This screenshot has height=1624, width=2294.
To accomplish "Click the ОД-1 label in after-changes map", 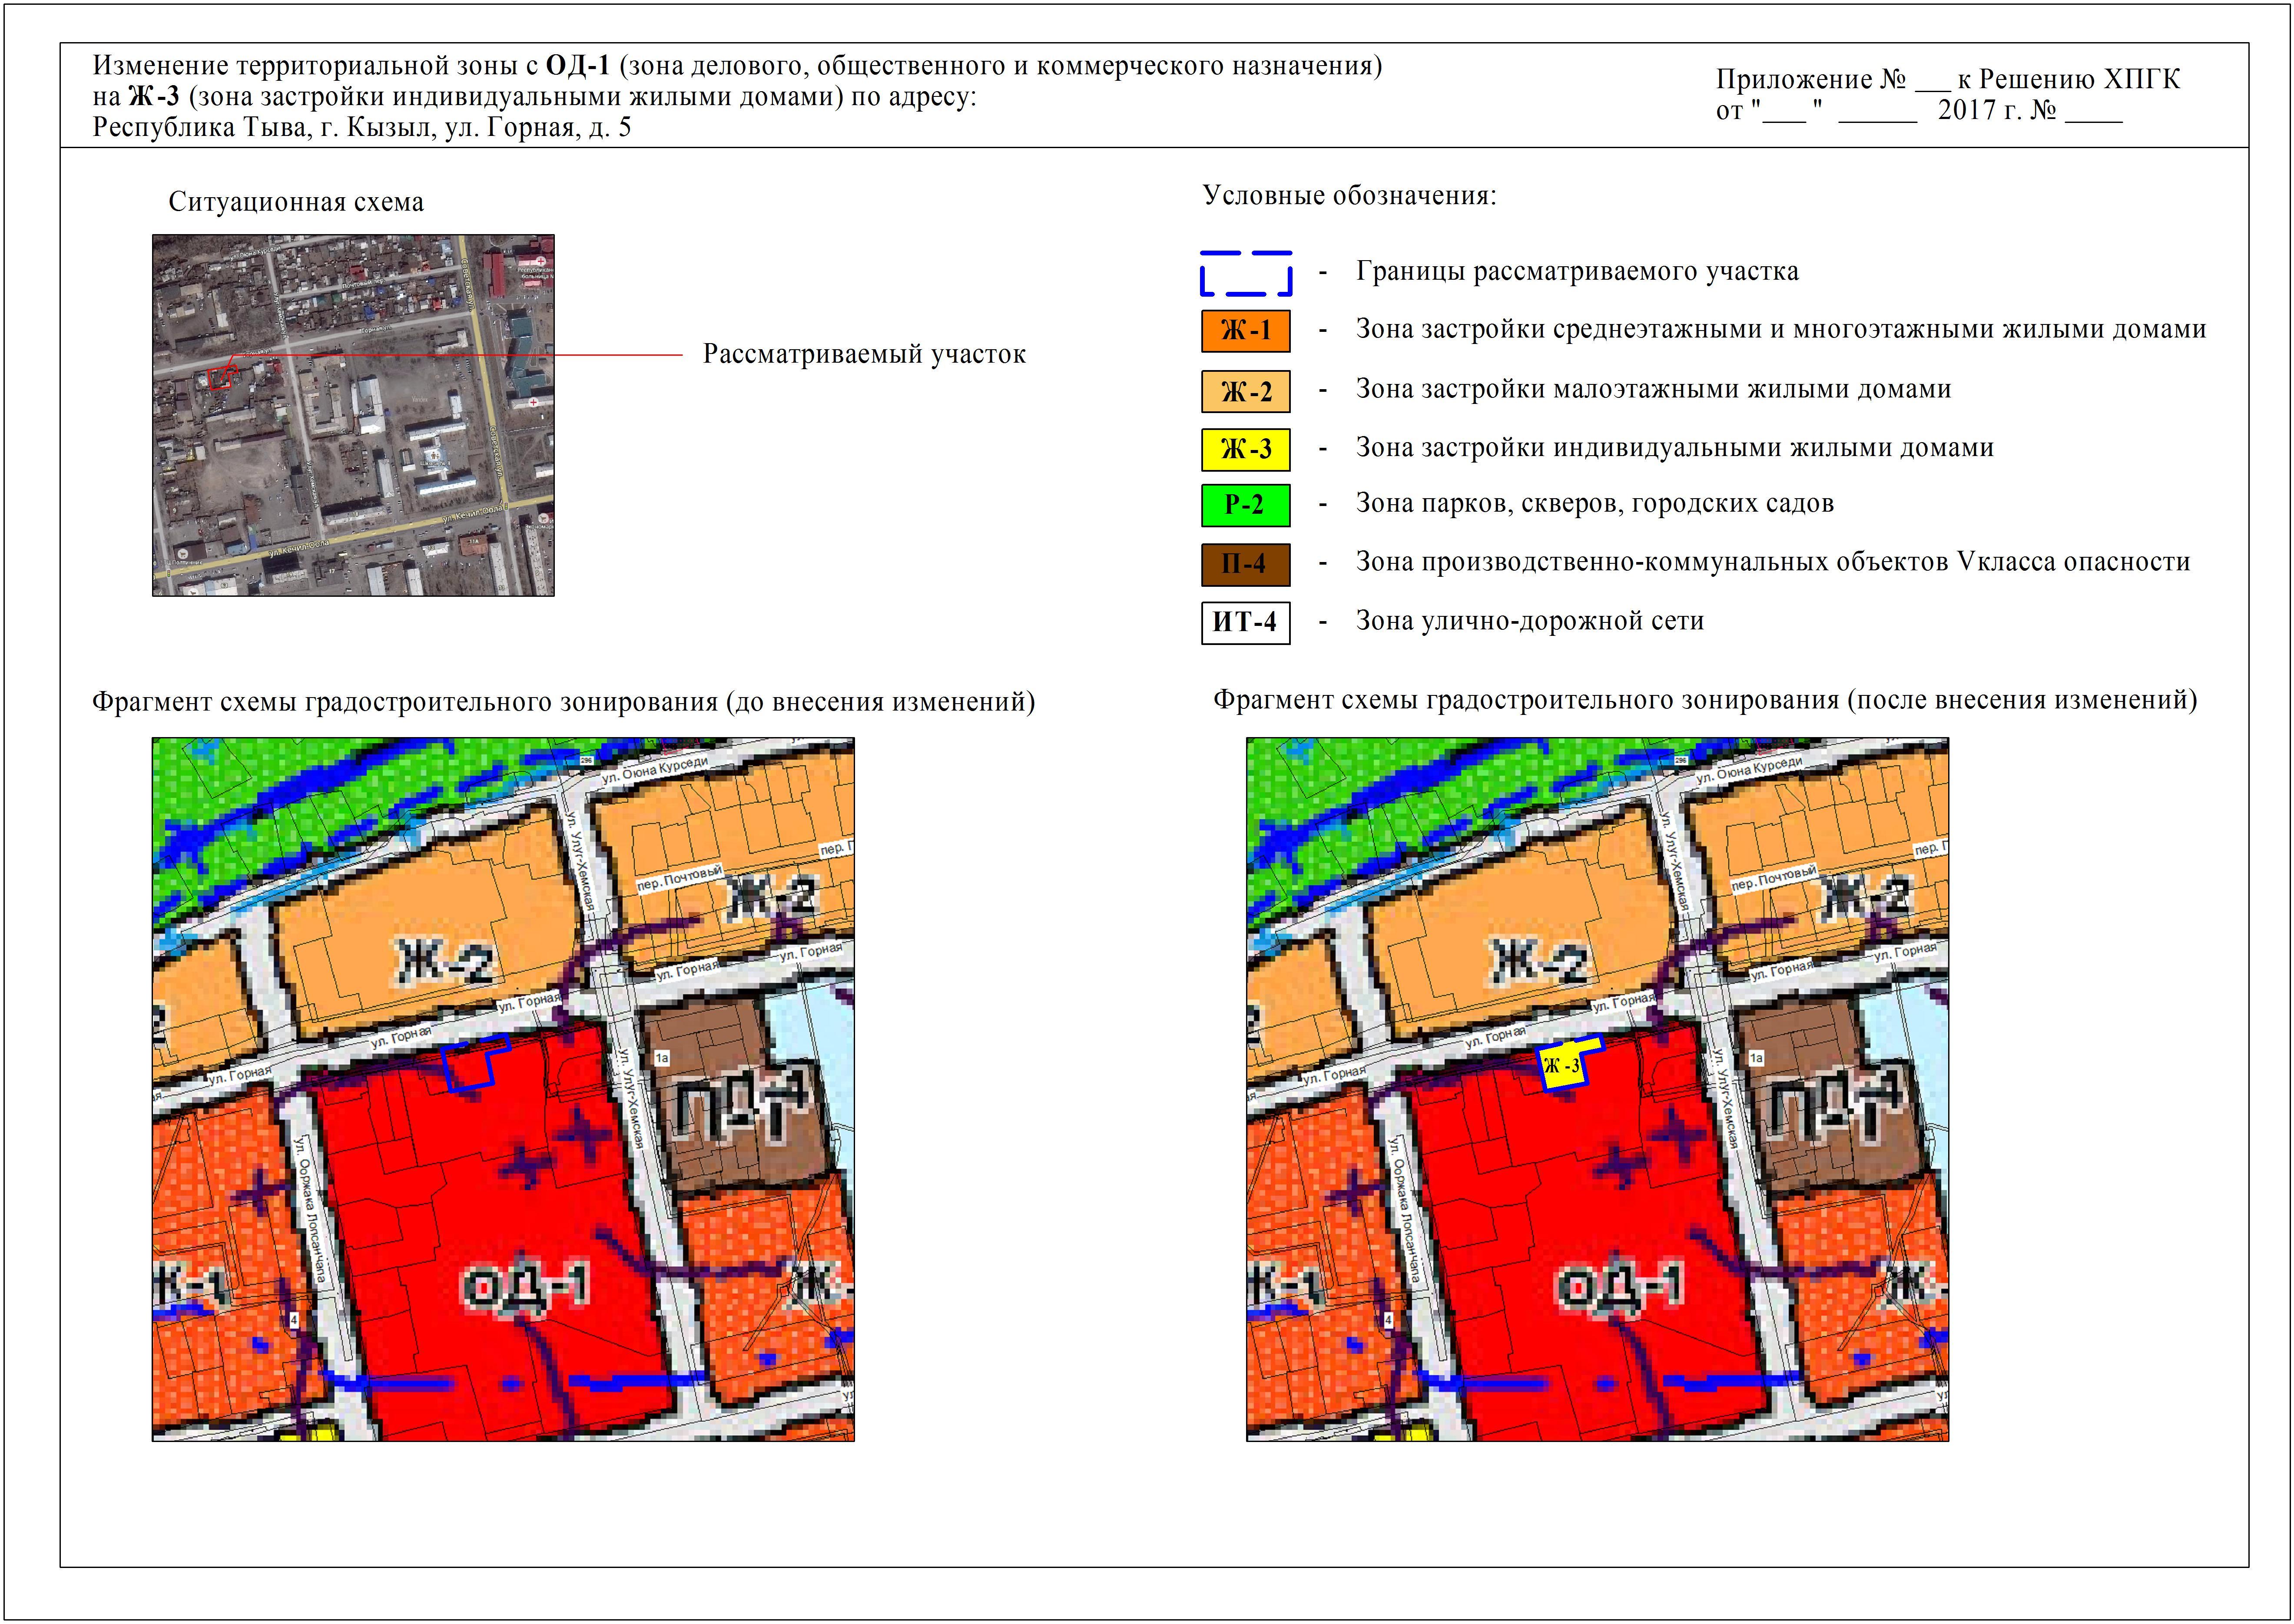I will tap(1620, 1287).
